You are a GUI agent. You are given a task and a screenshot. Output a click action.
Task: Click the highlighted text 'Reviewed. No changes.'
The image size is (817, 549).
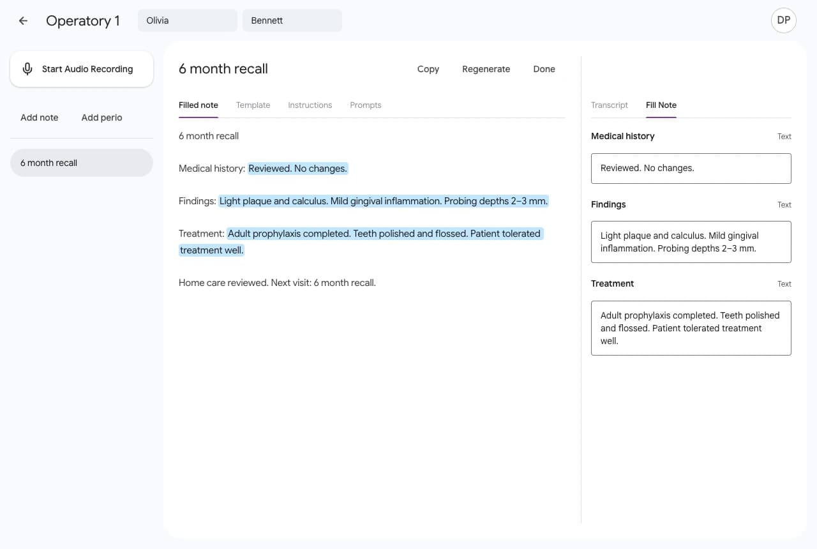tap(298, 169)
